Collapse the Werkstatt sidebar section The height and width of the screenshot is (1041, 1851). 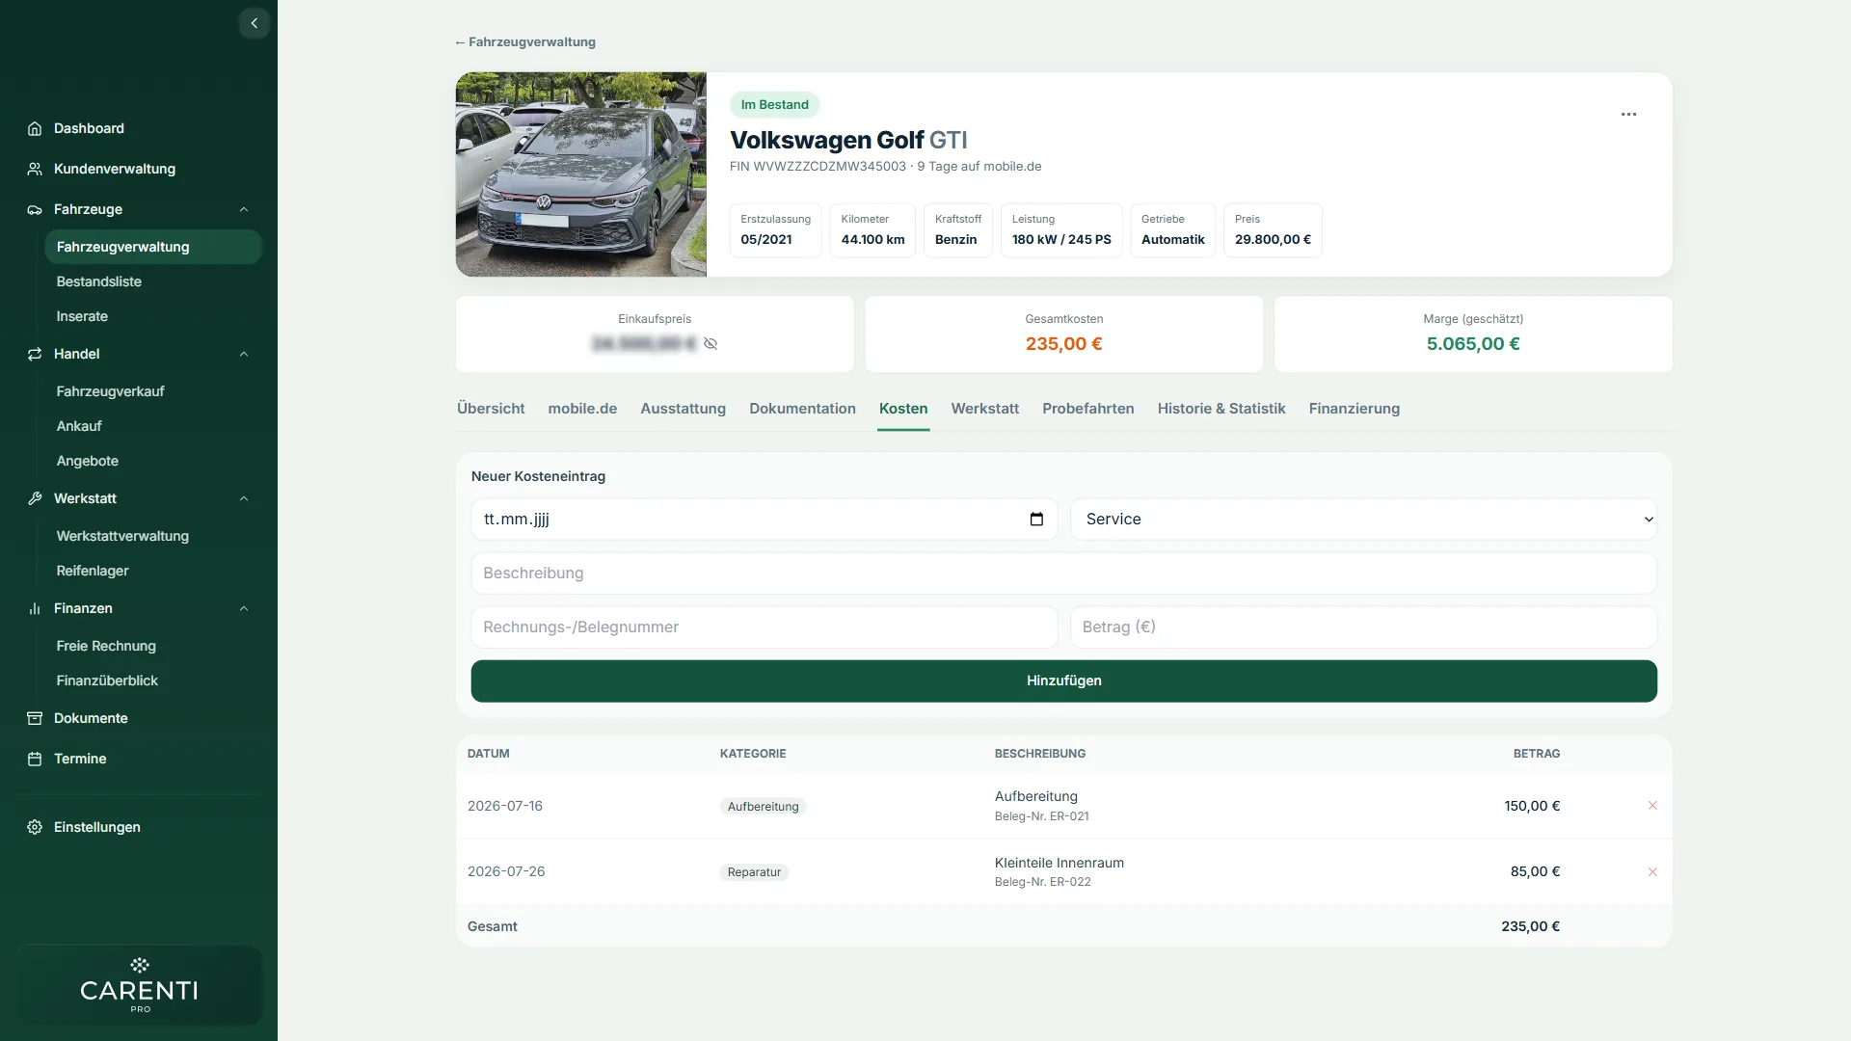click(x=244, y=498)
